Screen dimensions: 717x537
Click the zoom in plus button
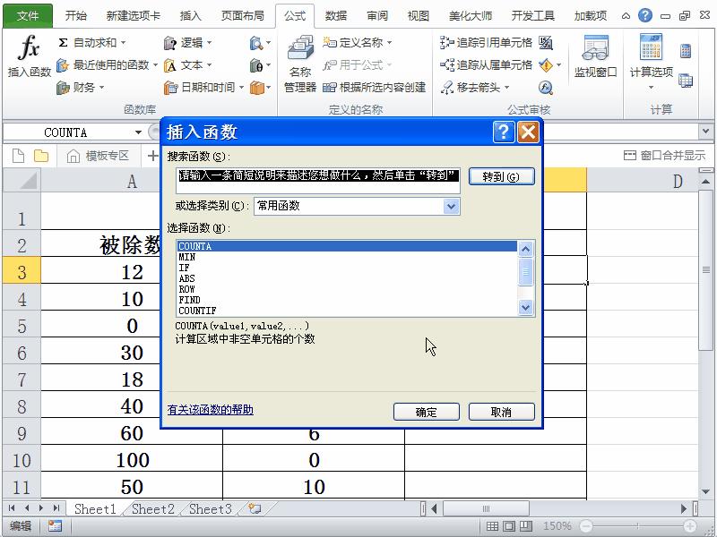tap(690, 526)
